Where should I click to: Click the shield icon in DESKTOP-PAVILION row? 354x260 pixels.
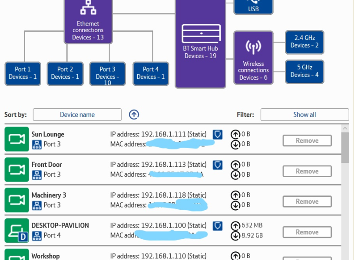pos(218,226)
